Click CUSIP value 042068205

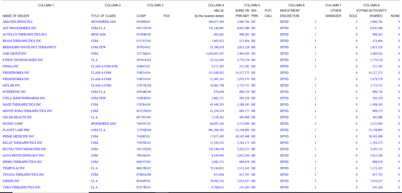point(143,22)
